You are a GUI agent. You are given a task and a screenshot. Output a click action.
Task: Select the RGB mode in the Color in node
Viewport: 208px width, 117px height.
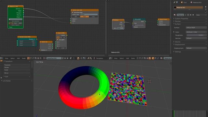coord(58,38)
